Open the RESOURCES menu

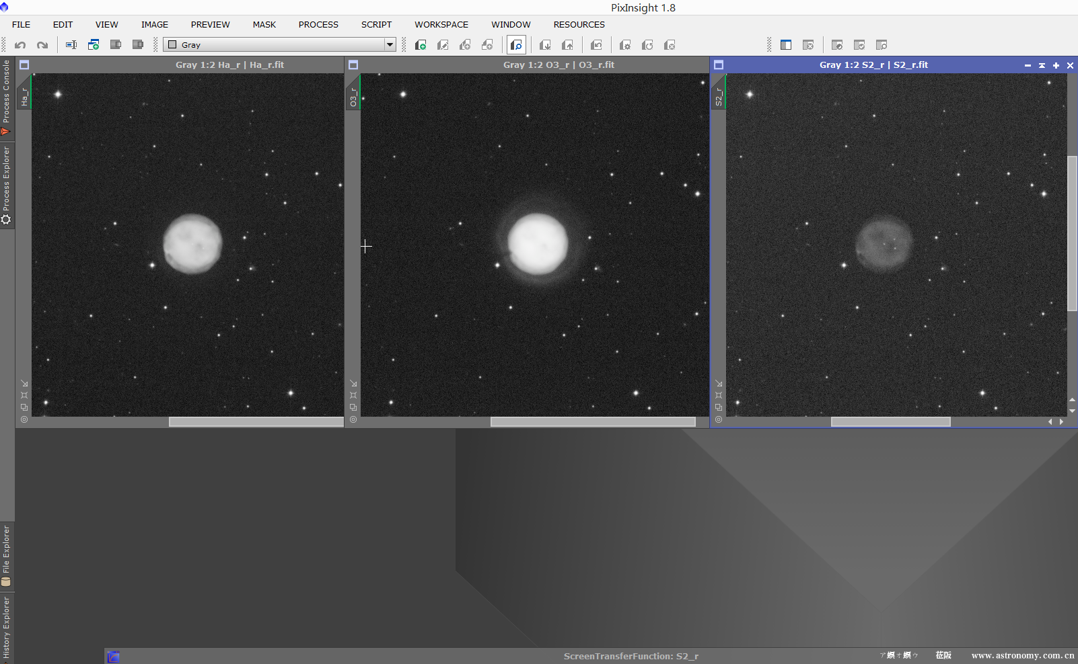(x=579, y=25)
